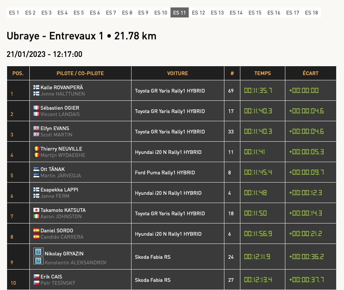Click the unknown flag icon beside Nikolay GRYAZIN

point(38,252)
